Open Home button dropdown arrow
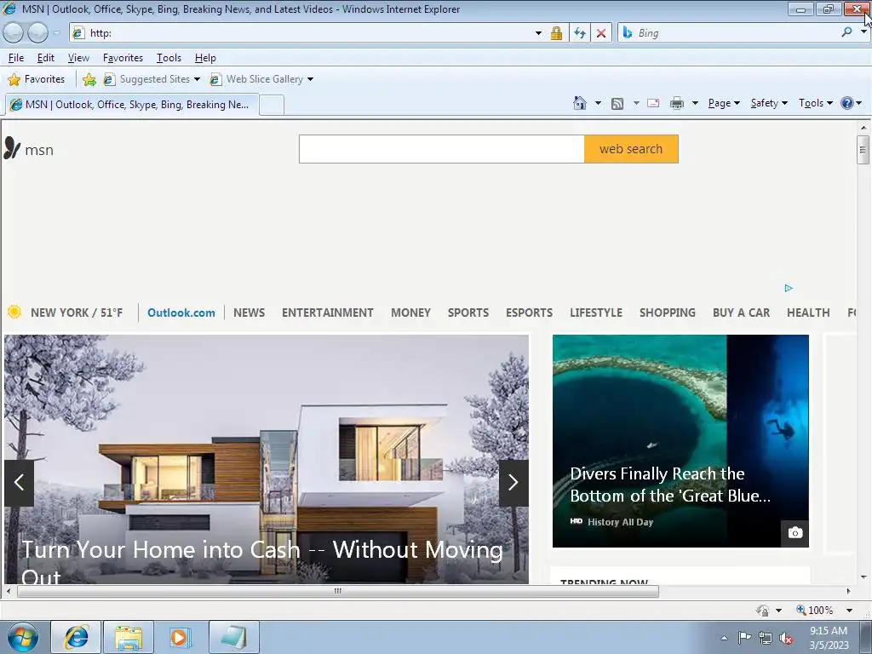 click(598, 103)
